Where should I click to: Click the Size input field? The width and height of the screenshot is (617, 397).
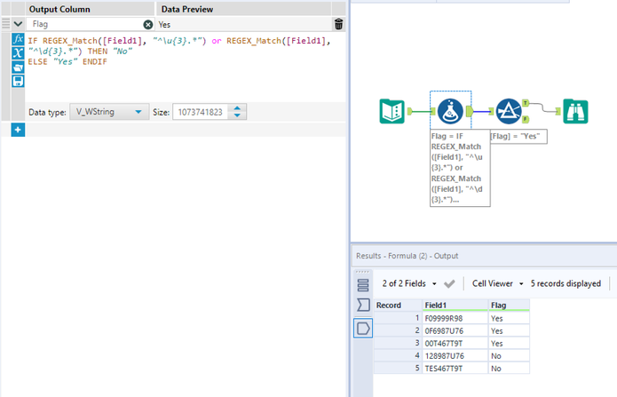pyautogui.click(x=201, y=112)
